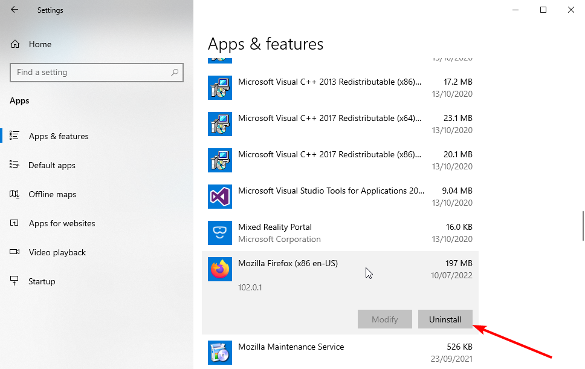Click the Find a setting search box

(91, 73)
